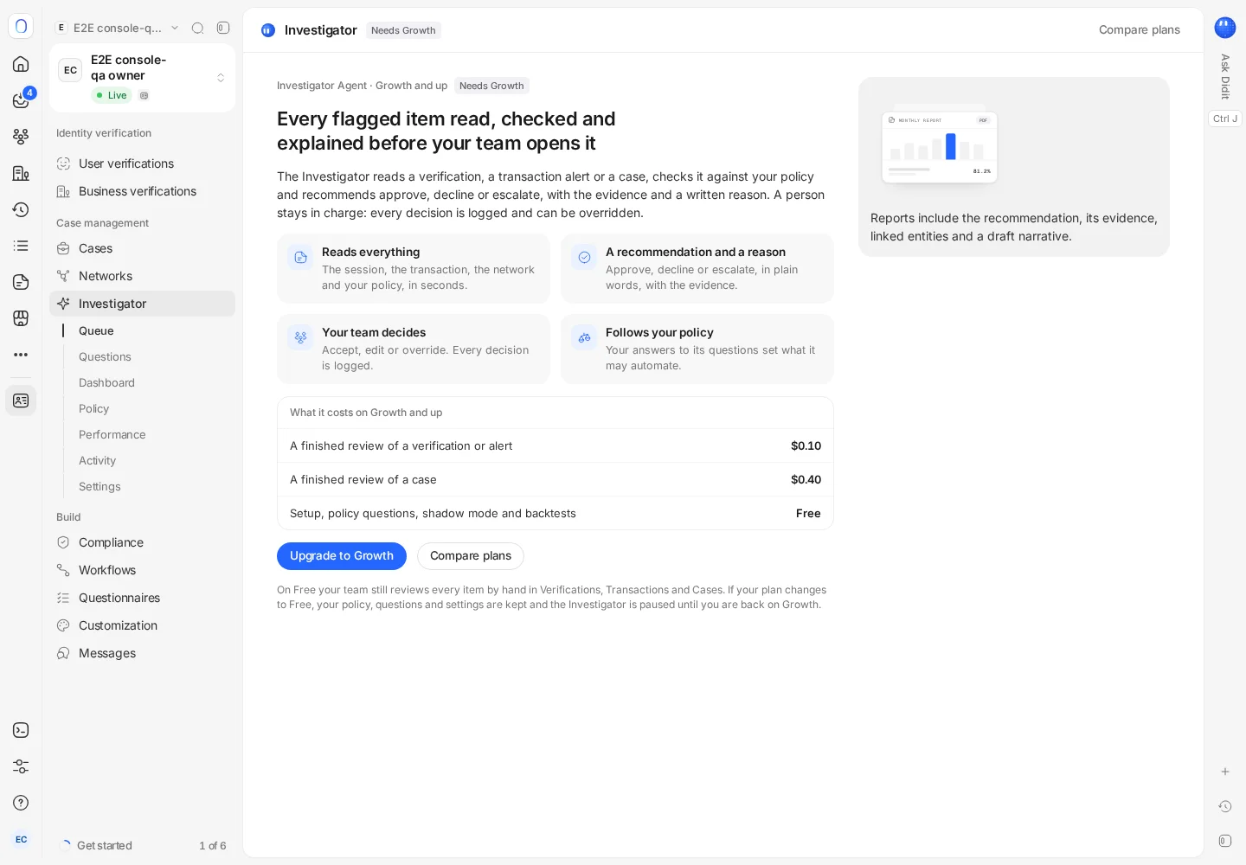Go to Cases in sidebar
This screenshot has height=865, width=1246.
142,248
